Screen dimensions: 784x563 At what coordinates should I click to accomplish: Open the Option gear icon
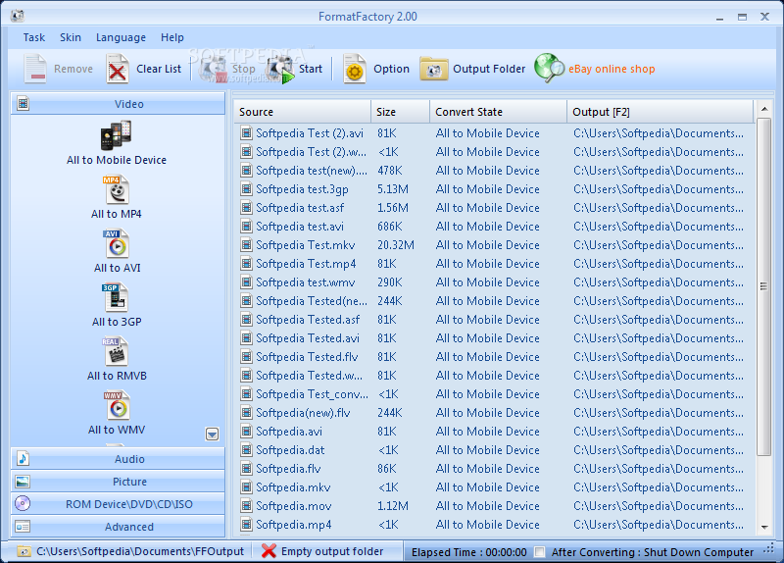[x=355, y=69]
